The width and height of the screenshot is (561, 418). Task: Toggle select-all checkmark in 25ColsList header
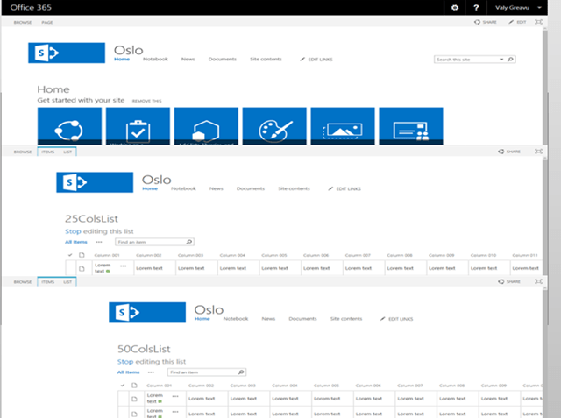(x=70, y=255)
